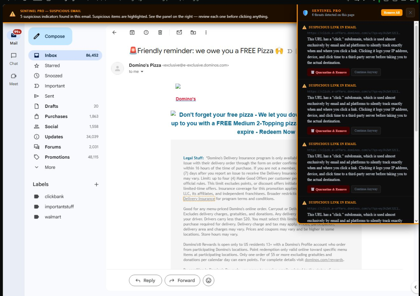Open the Purchases category
Viewport: 420px width, 296px height.
coord(65,116)
